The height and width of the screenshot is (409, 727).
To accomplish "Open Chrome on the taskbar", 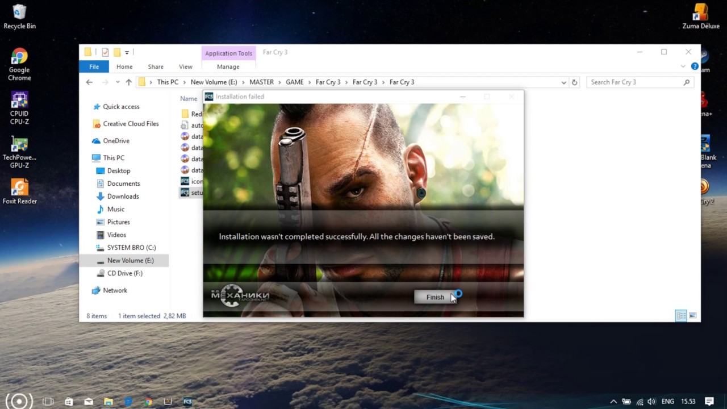I will [148, 402].
